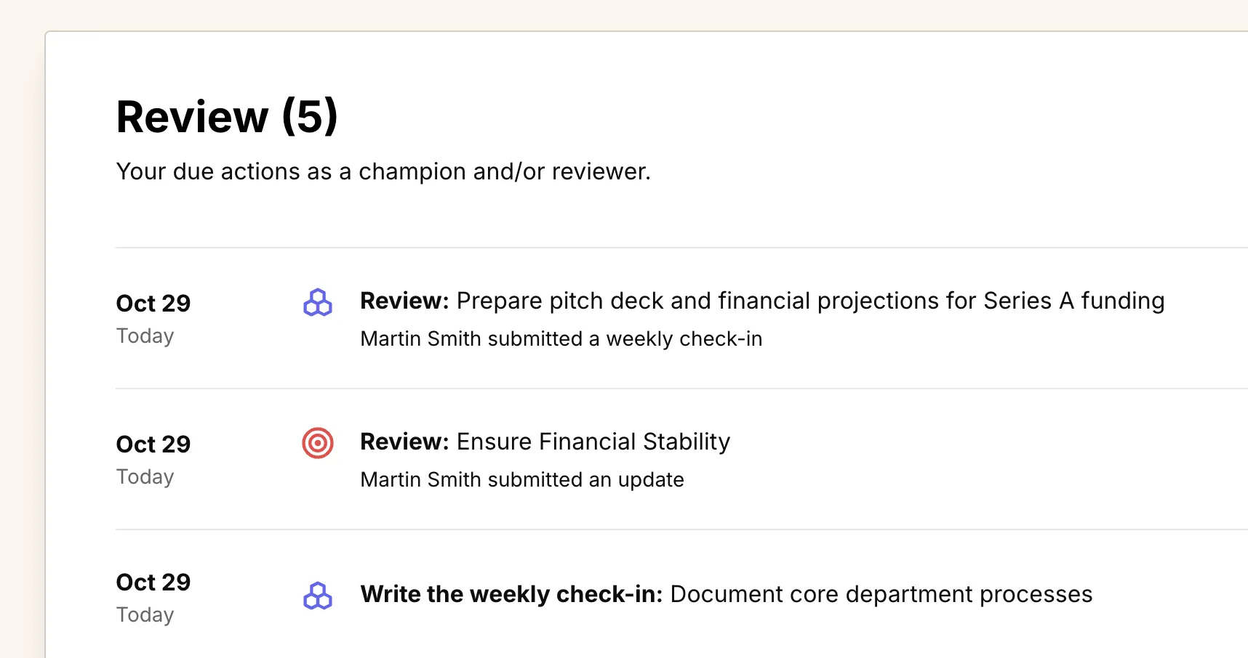Click the Today label under the second Oct 29 date

pos(145,476)
